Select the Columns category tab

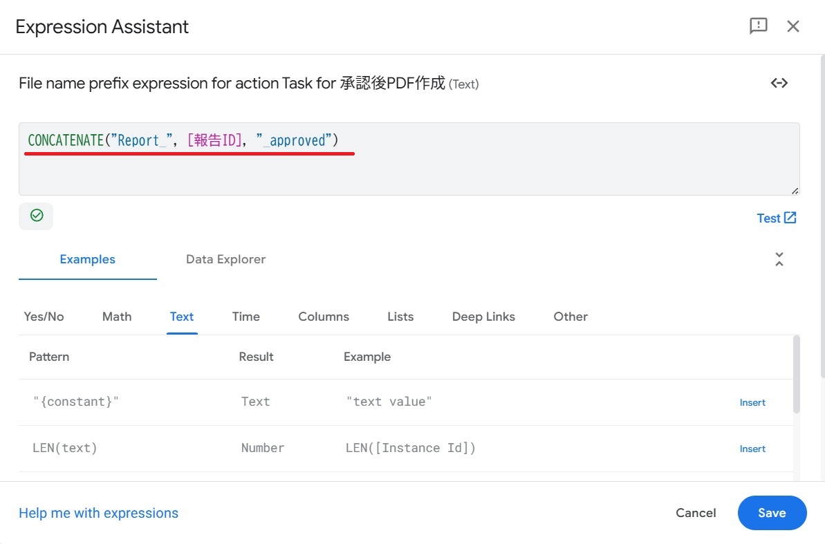point(324,317)
